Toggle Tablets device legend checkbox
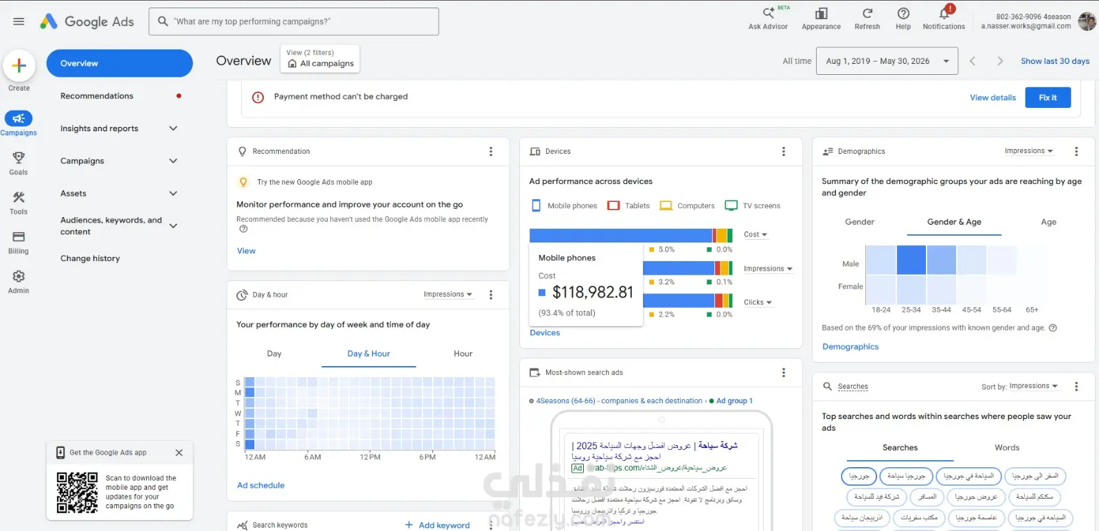This screenshot has height=531, width=1099. pyautogui.click(x=613, y=205)
